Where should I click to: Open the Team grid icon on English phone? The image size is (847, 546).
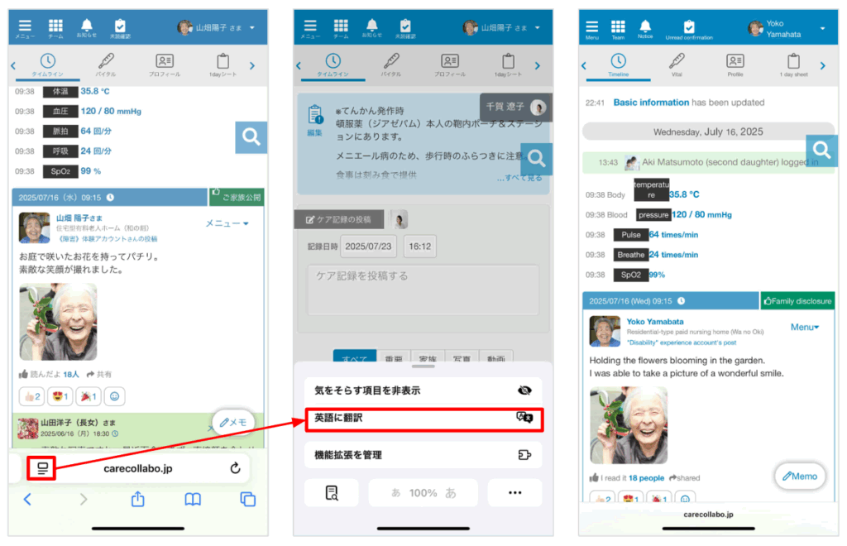click(618, 29)
